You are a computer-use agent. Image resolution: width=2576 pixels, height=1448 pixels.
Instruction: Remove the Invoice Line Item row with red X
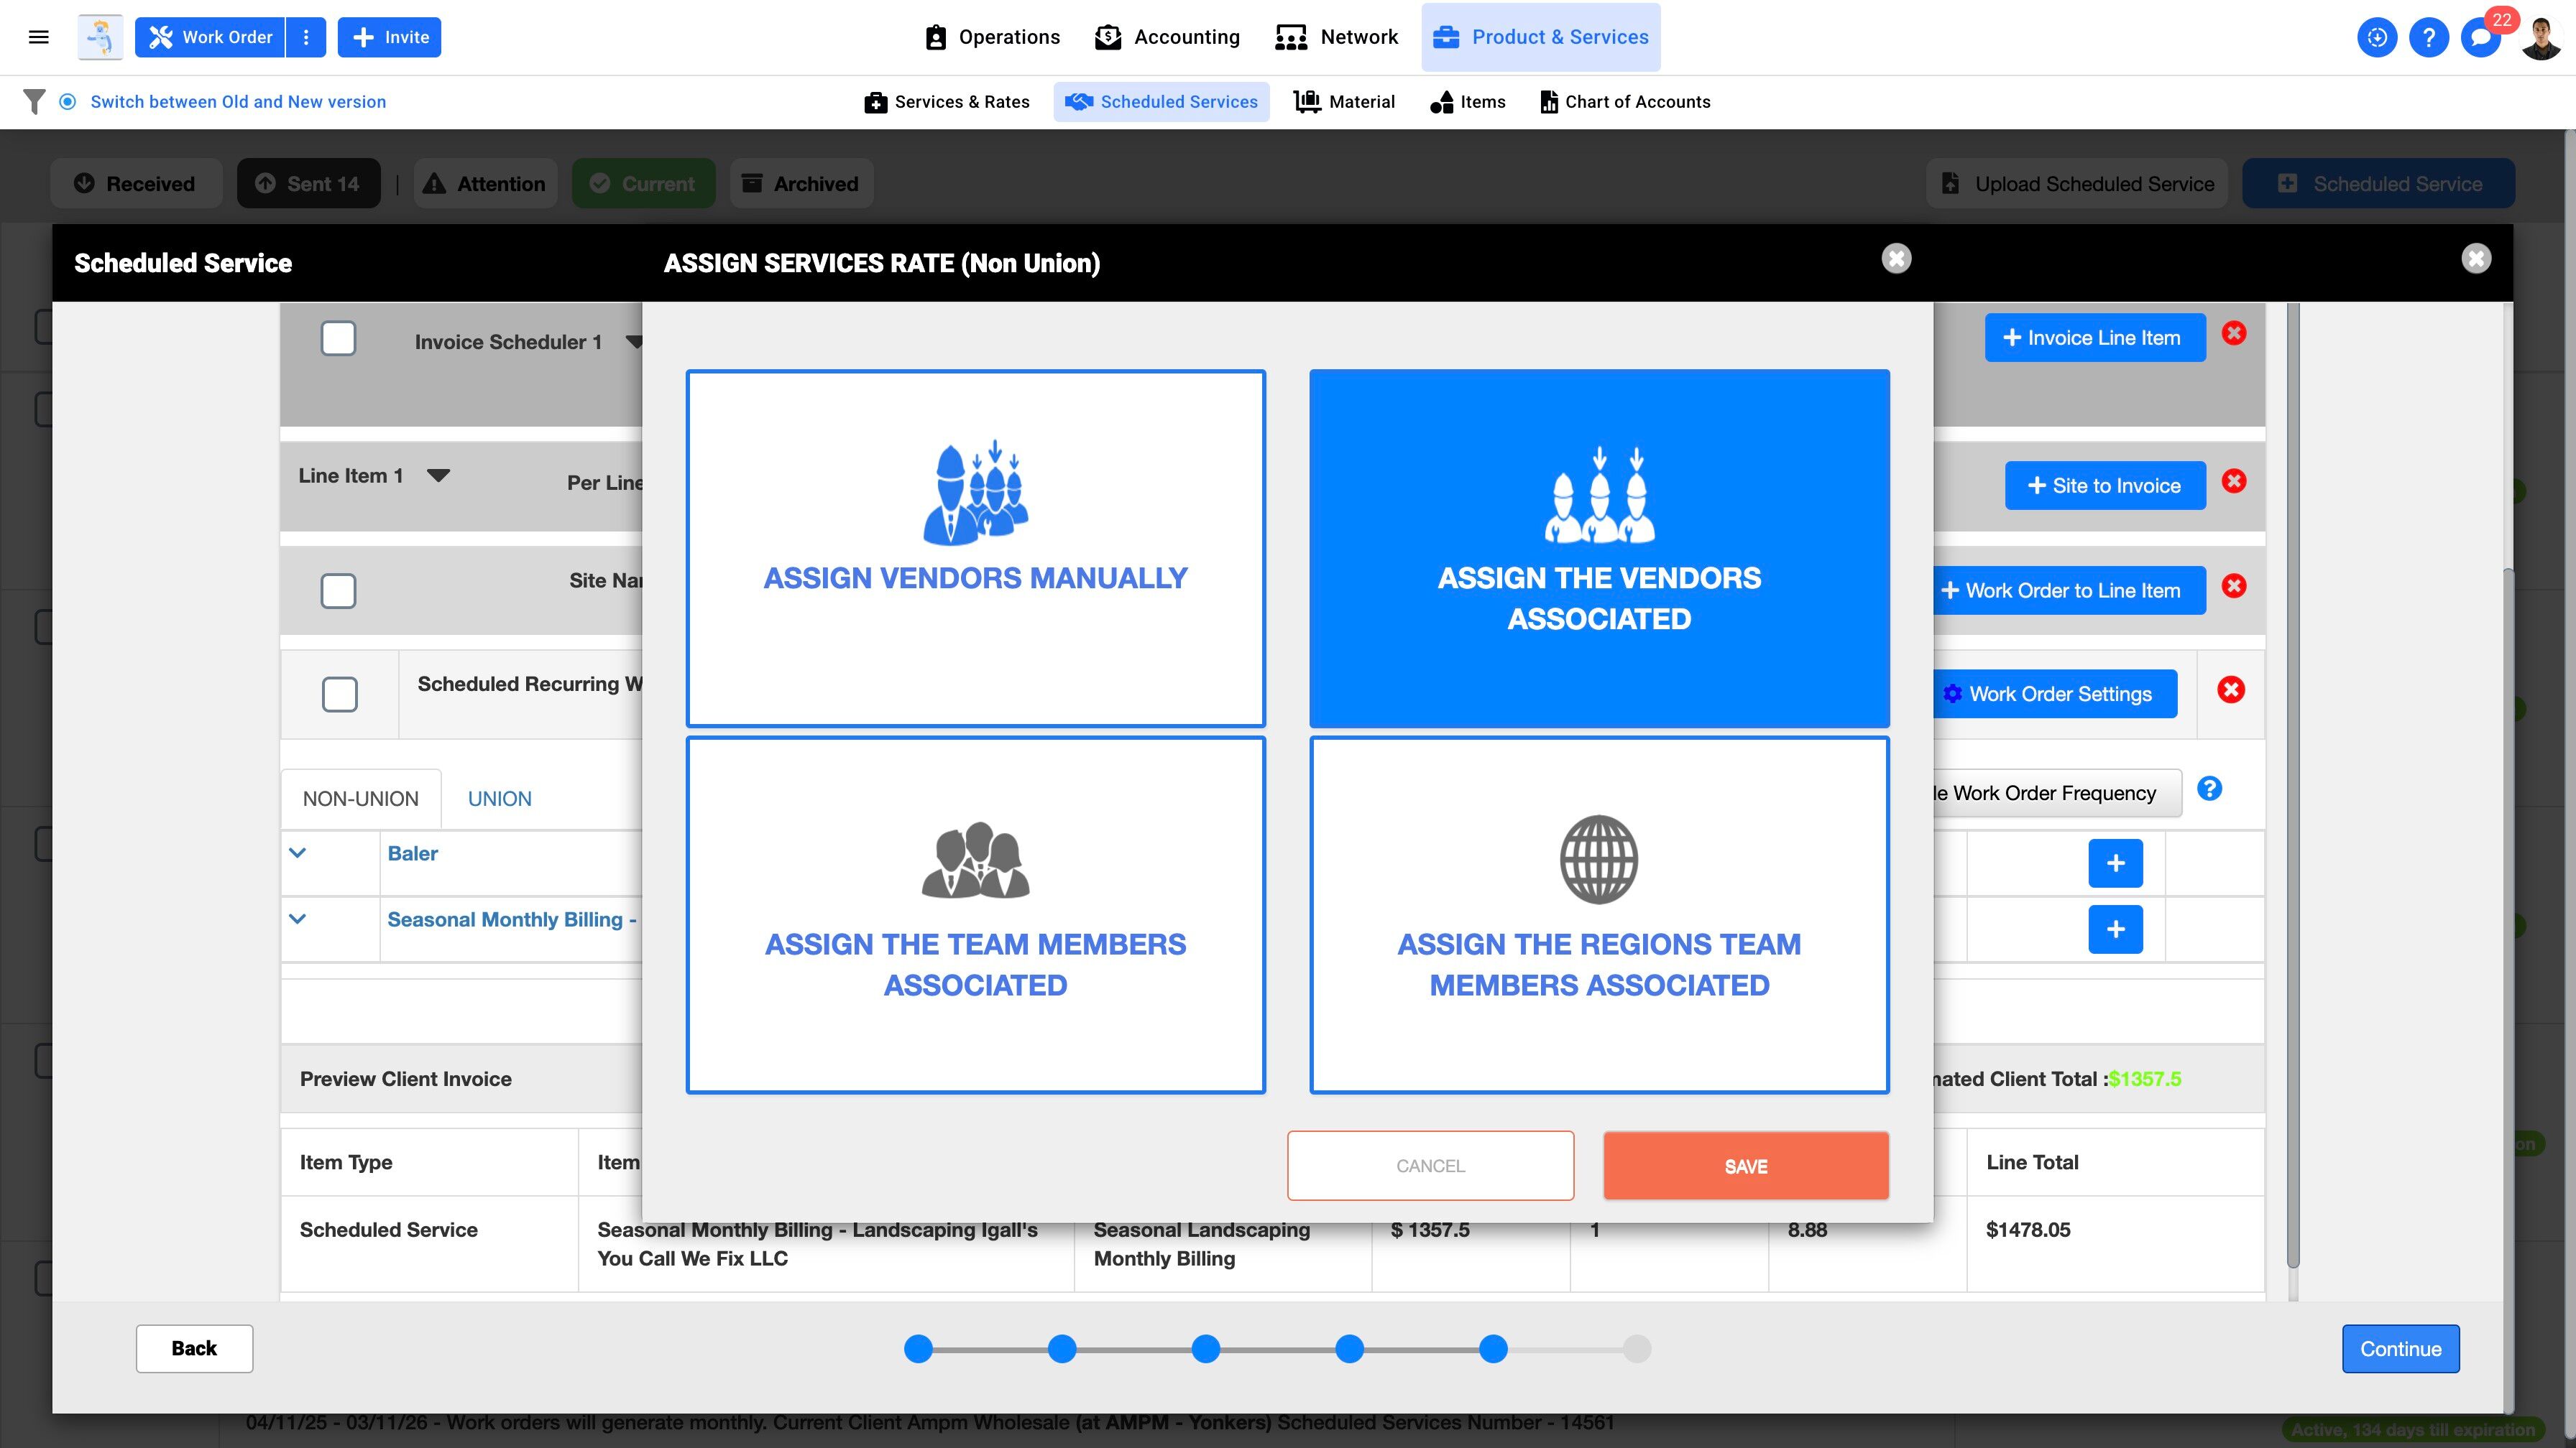[x=2234, y=334]
